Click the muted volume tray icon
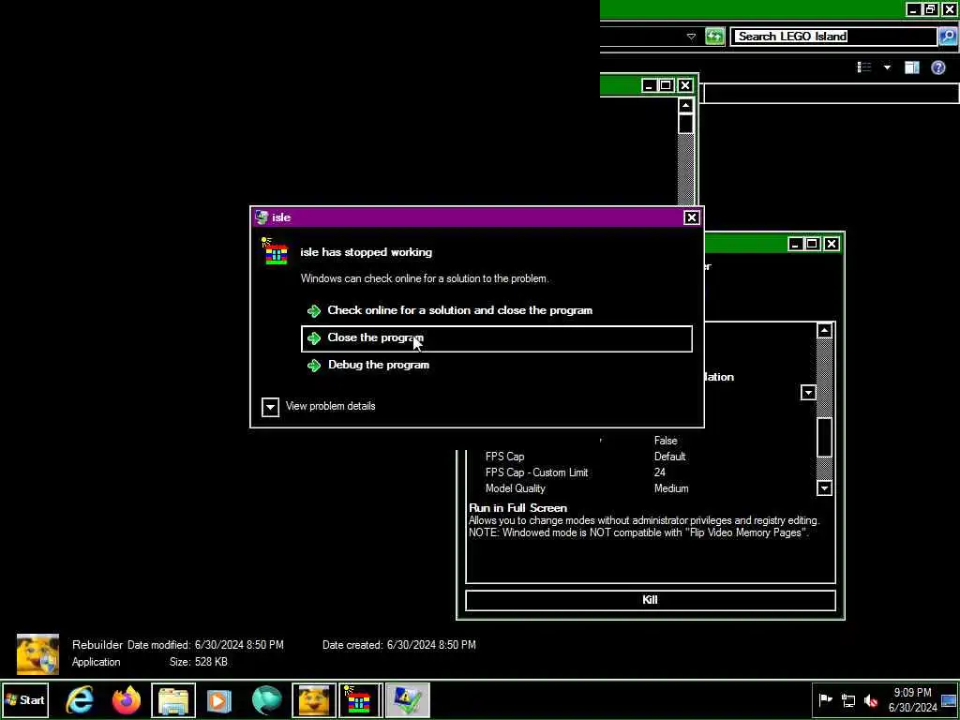 coord(871,699)
